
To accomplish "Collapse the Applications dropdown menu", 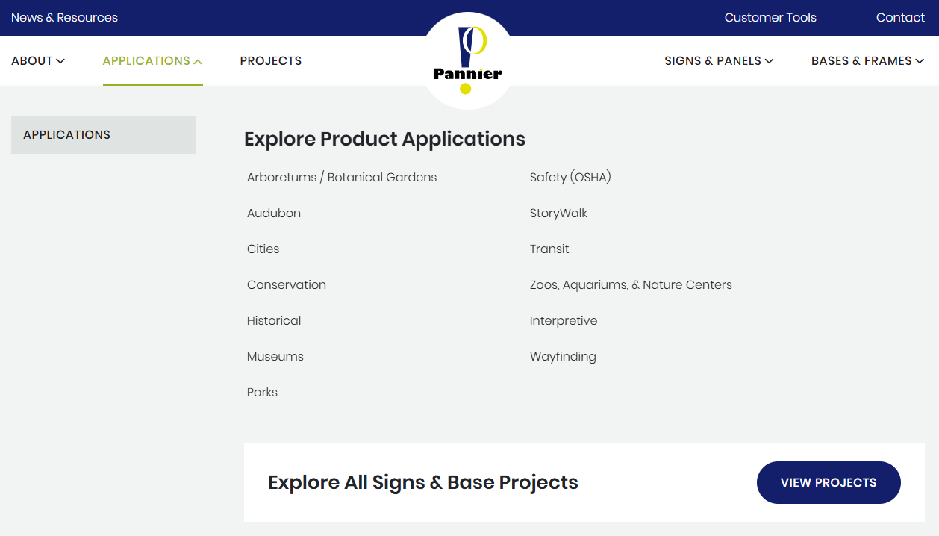I will (x=152, y=61).
